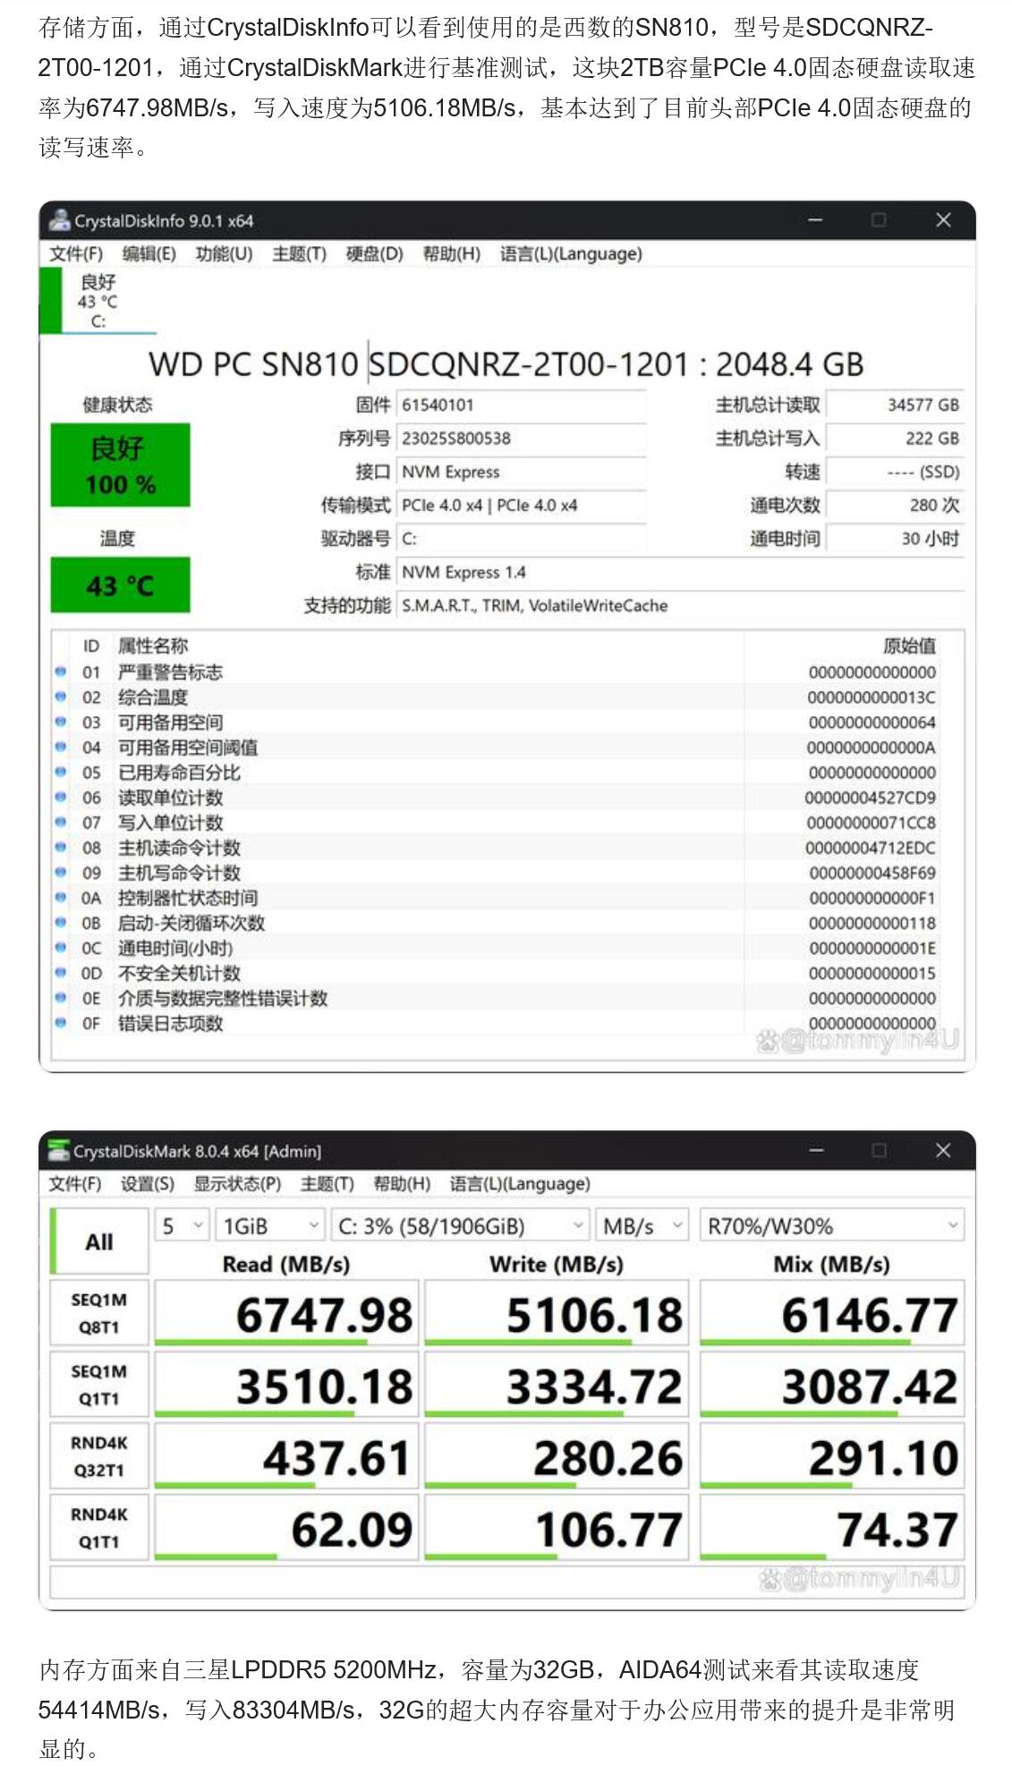Open 显示状态(P) menu in CrystalDiskMark
1012x1783 pixels.
click(x=237, y=1184)
